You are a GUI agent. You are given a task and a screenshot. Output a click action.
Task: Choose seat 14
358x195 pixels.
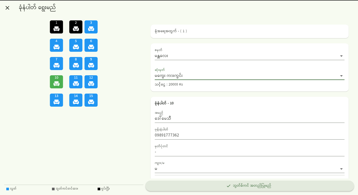coord(76,100)
